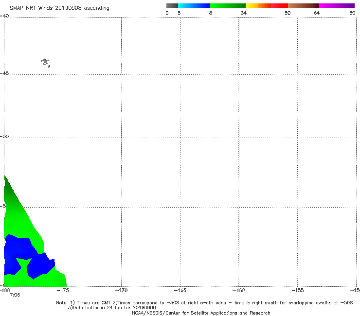Click the color bar label '5'
This screenshot has width=360, height=316.
179,13
